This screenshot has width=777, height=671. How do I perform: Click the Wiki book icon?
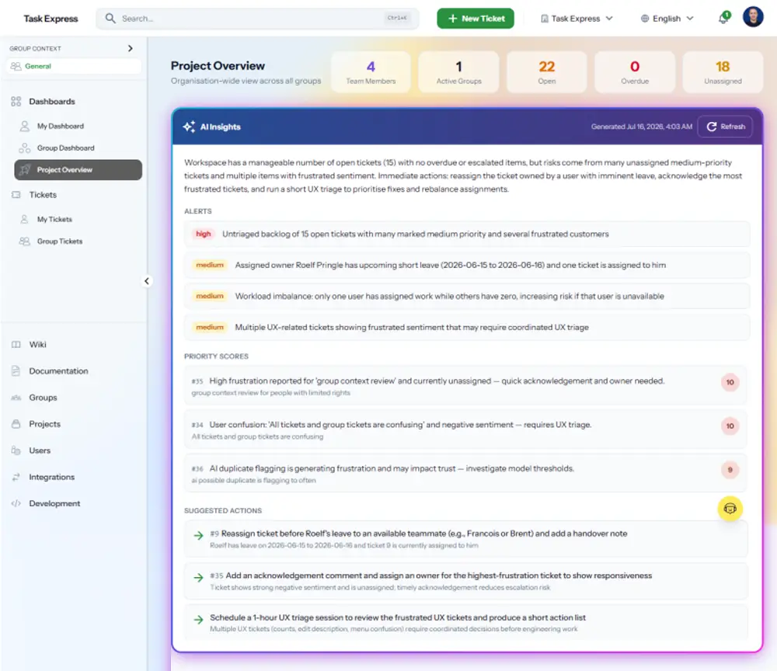(x=16, y=345)
